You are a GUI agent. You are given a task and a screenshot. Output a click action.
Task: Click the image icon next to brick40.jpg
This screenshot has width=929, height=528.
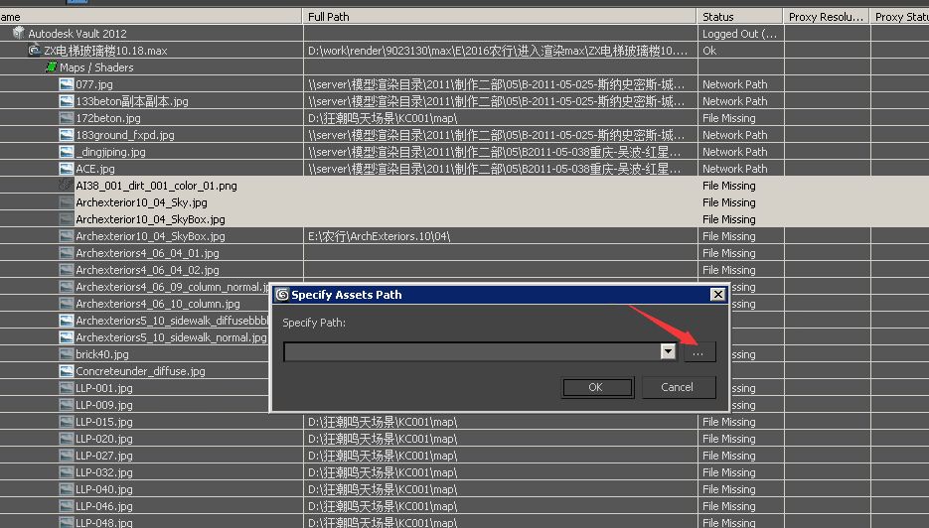tap(67, 354)
